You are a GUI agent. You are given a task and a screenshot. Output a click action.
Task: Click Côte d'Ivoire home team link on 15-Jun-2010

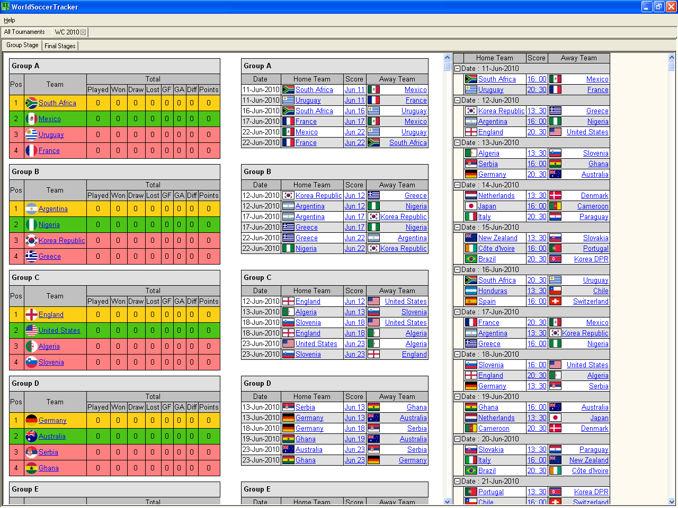click(496, 248)
